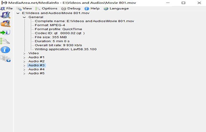Open the File menu
Viewport: 206px width, 132px height.
click(x=6, y=9)
